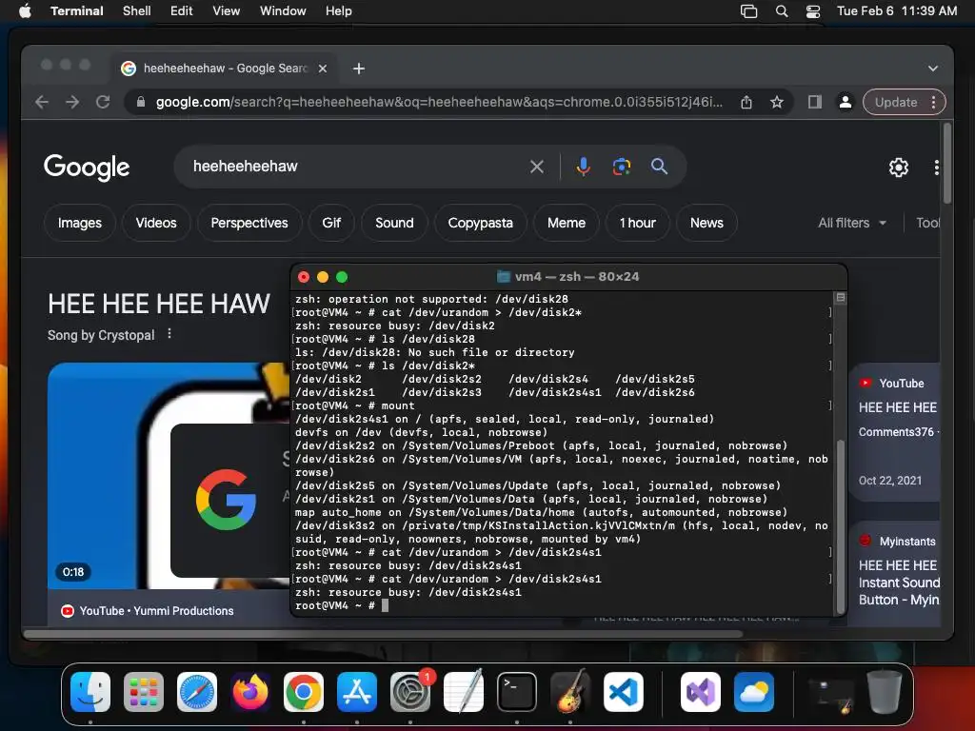Play the 0:18 video thumbnail
This screenshot has width=975, height=731.
[169, 476]
